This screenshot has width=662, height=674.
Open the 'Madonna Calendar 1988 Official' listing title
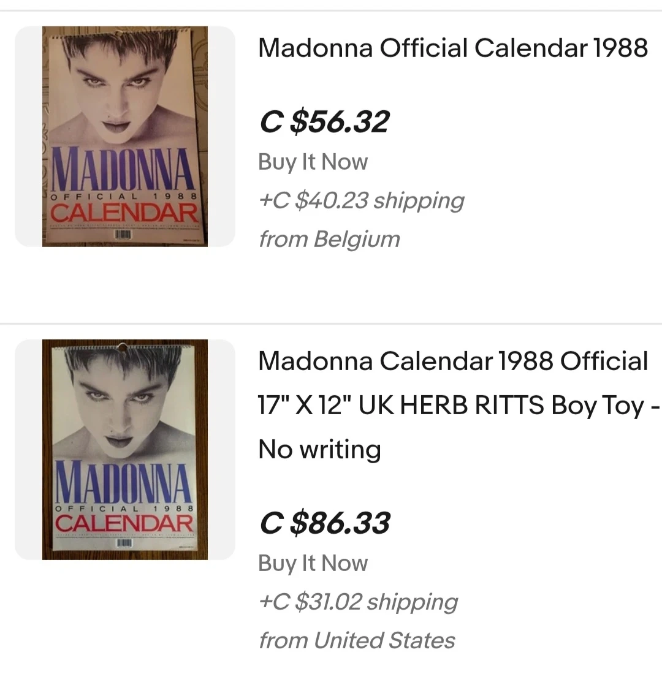[453, 361]
